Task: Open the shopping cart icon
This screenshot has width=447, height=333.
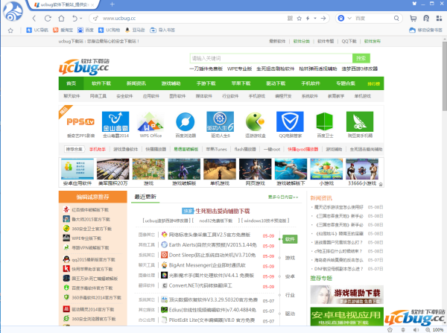Action: 413,19
